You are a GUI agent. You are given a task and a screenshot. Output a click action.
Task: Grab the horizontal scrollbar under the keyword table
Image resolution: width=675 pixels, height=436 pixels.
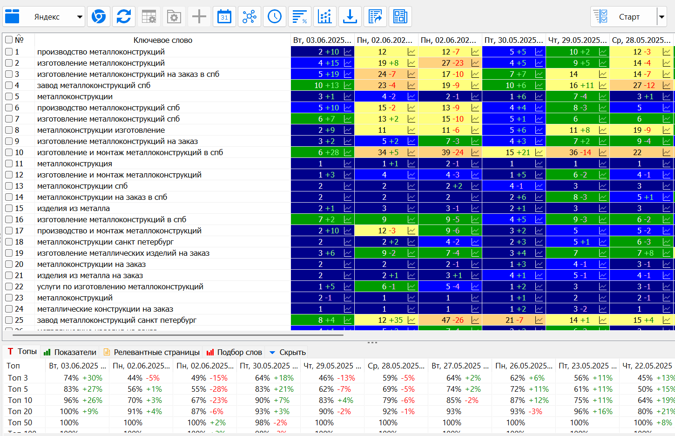coord(178,334)
